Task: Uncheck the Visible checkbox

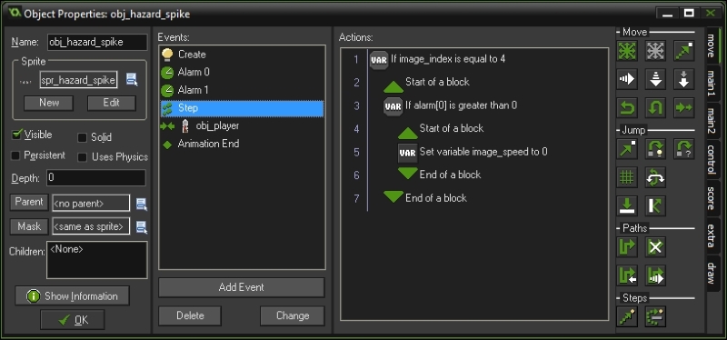Action: point(17,135)
